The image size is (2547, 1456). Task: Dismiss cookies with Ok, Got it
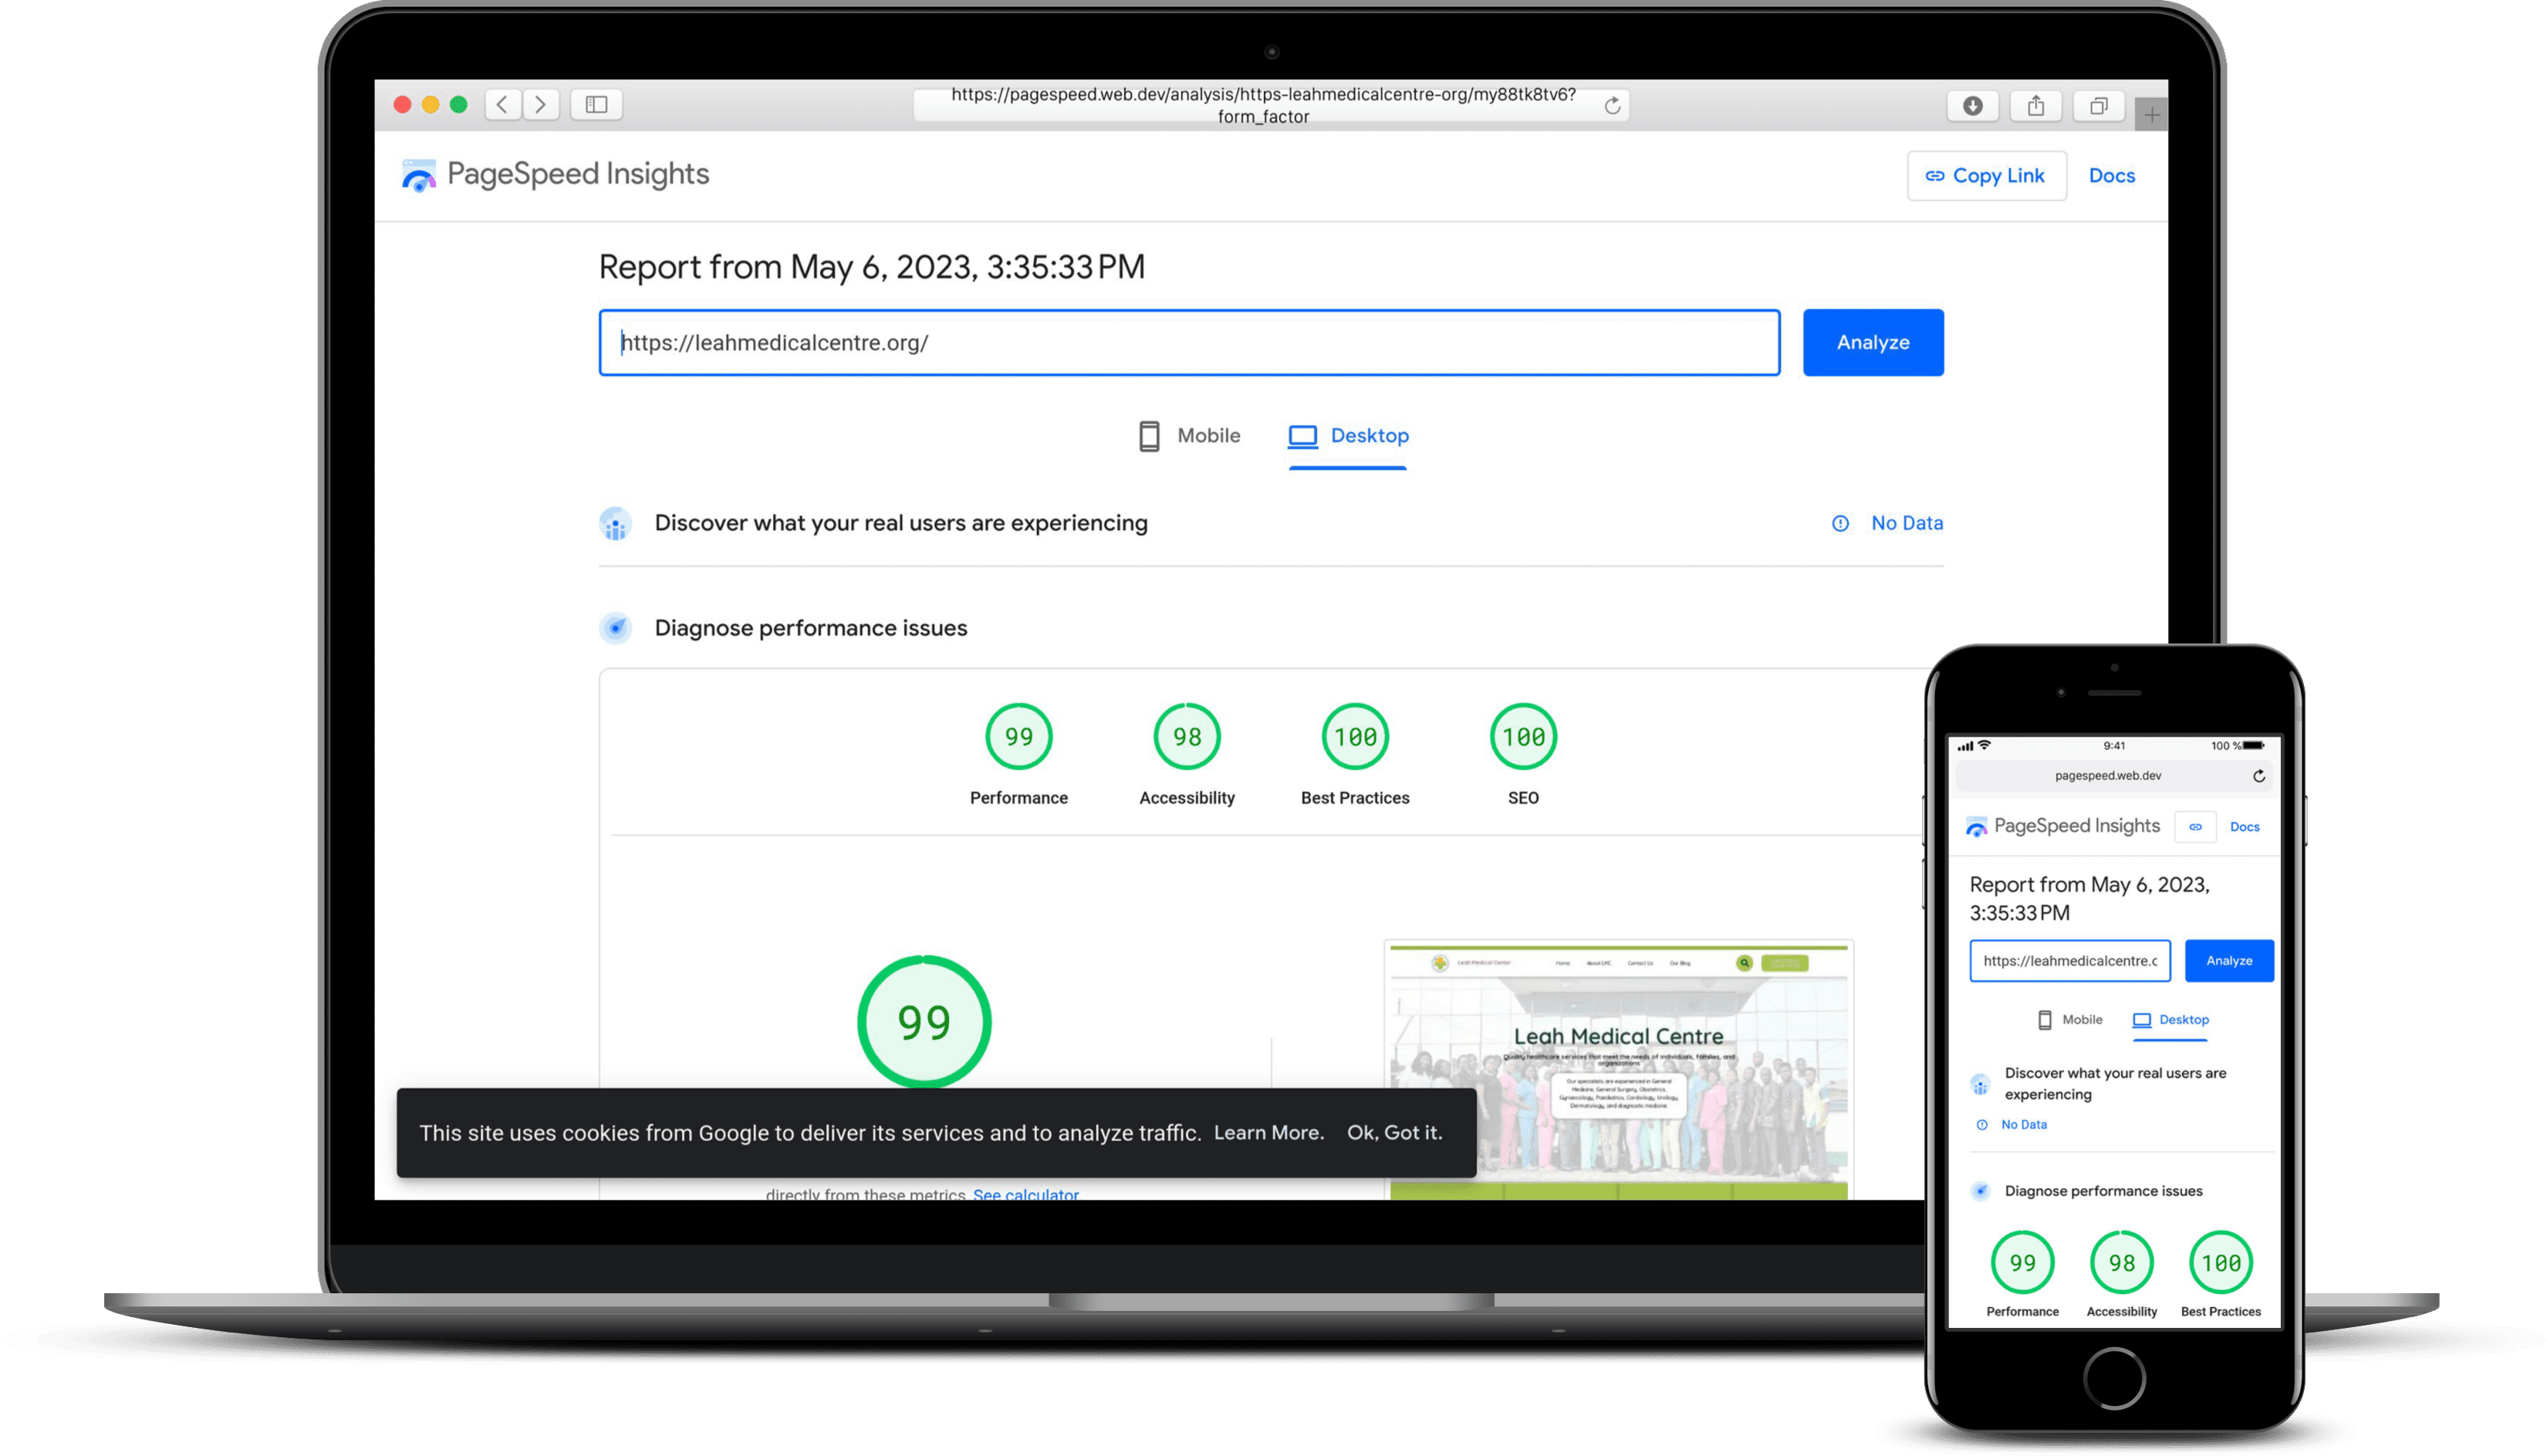click(1394, 1132)
